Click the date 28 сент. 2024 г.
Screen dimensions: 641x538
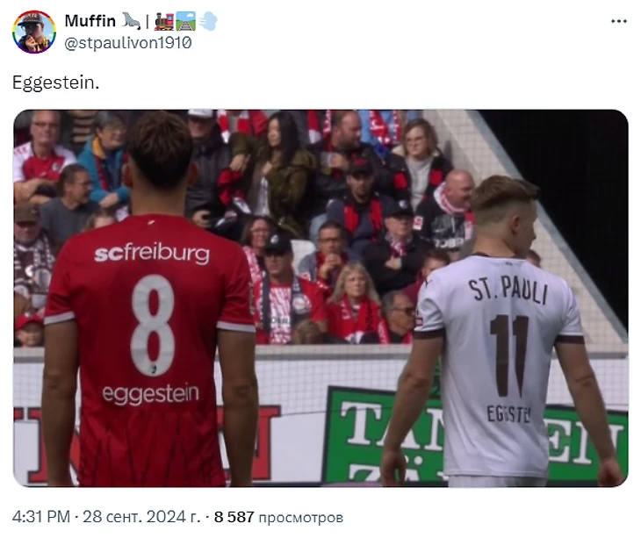click(x=141, y=517)
